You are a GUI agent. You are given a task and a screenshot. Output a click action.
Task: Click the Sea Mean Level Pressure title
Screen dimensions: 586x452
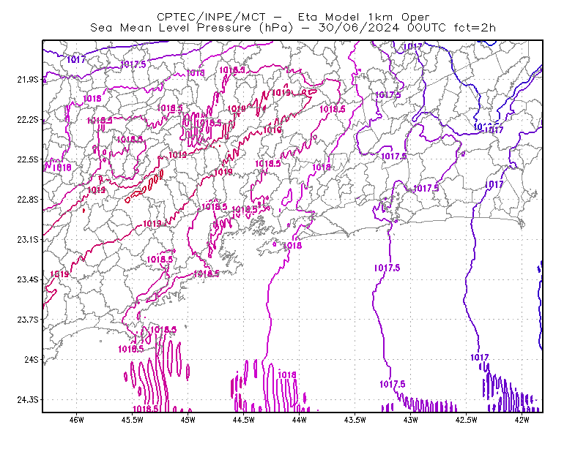(x=293, y=28)
